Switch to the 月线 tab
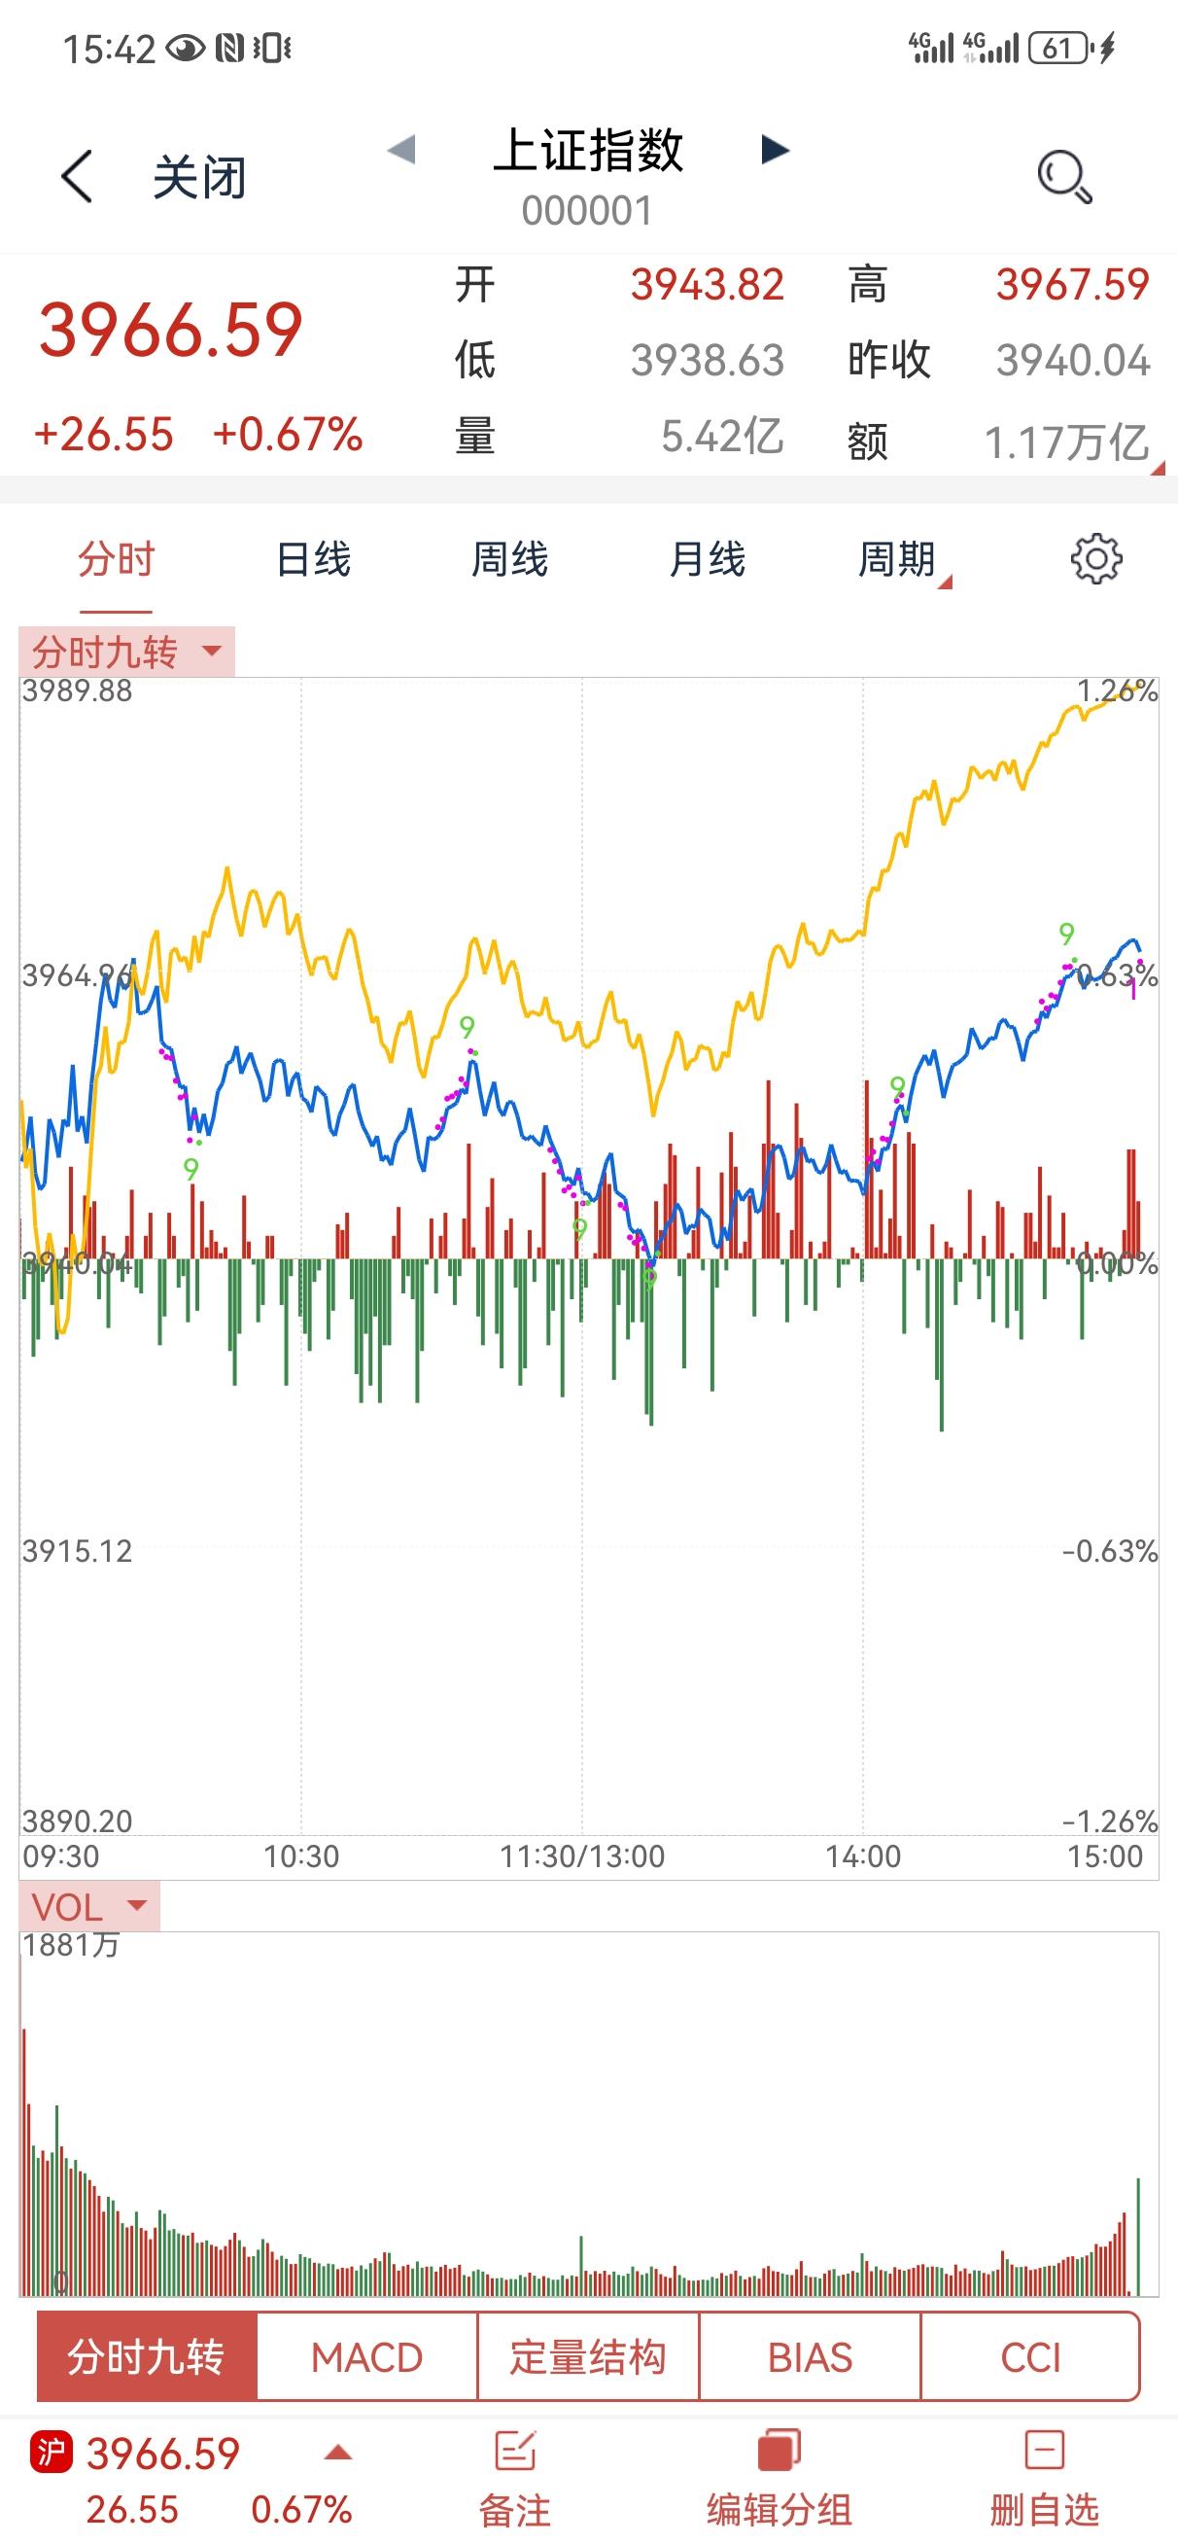Image resolution: width=1178 pixels, height=2544 pixels. pyautogui.click(x=707, y=559)
